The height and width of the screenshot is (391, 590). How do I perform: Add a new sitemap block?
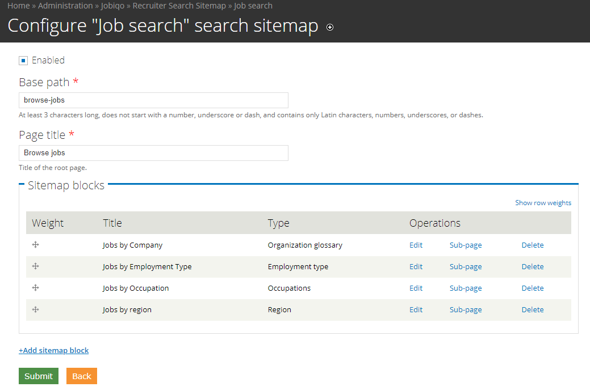54,350
